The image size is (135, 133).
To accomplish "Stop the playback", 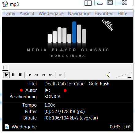I will (x=20, y=75).
